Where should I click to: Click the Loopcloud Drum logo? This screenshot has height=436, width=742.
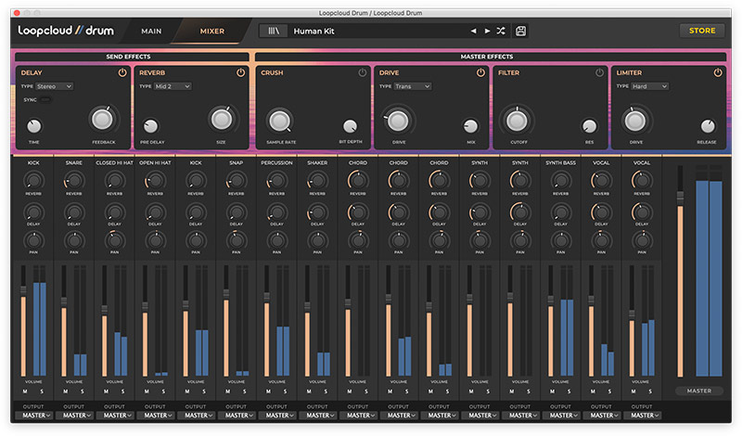point(66,31)
